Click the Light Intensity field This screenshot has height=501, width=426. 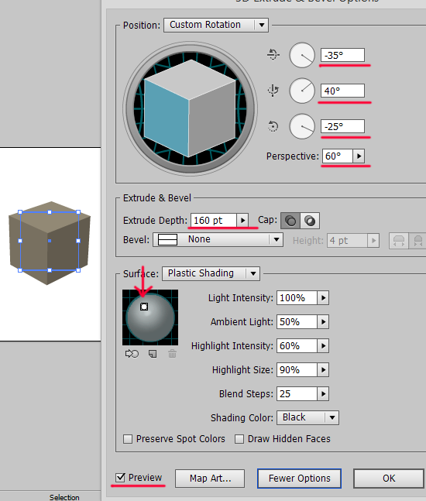pyautogui.click(x=297, y=298)
